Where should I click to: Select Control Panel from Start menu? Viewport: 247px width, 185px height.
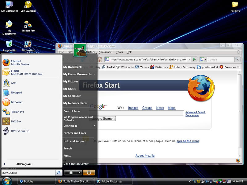pos(72,111)
